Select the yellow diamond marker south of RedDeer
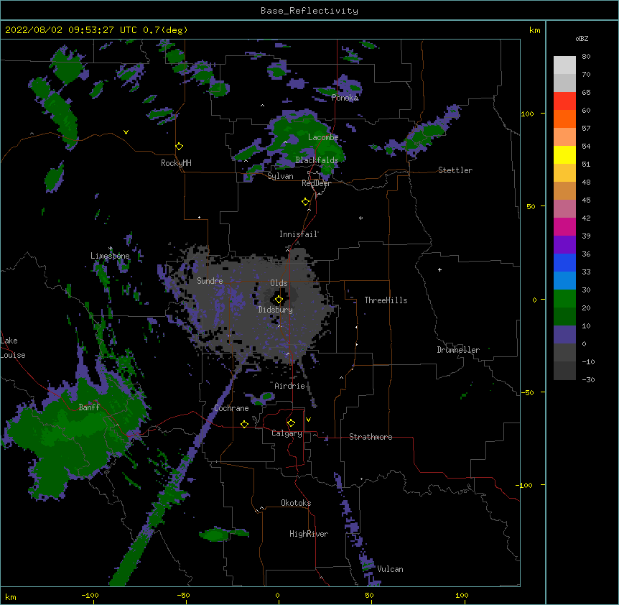 tap(305, 202)
